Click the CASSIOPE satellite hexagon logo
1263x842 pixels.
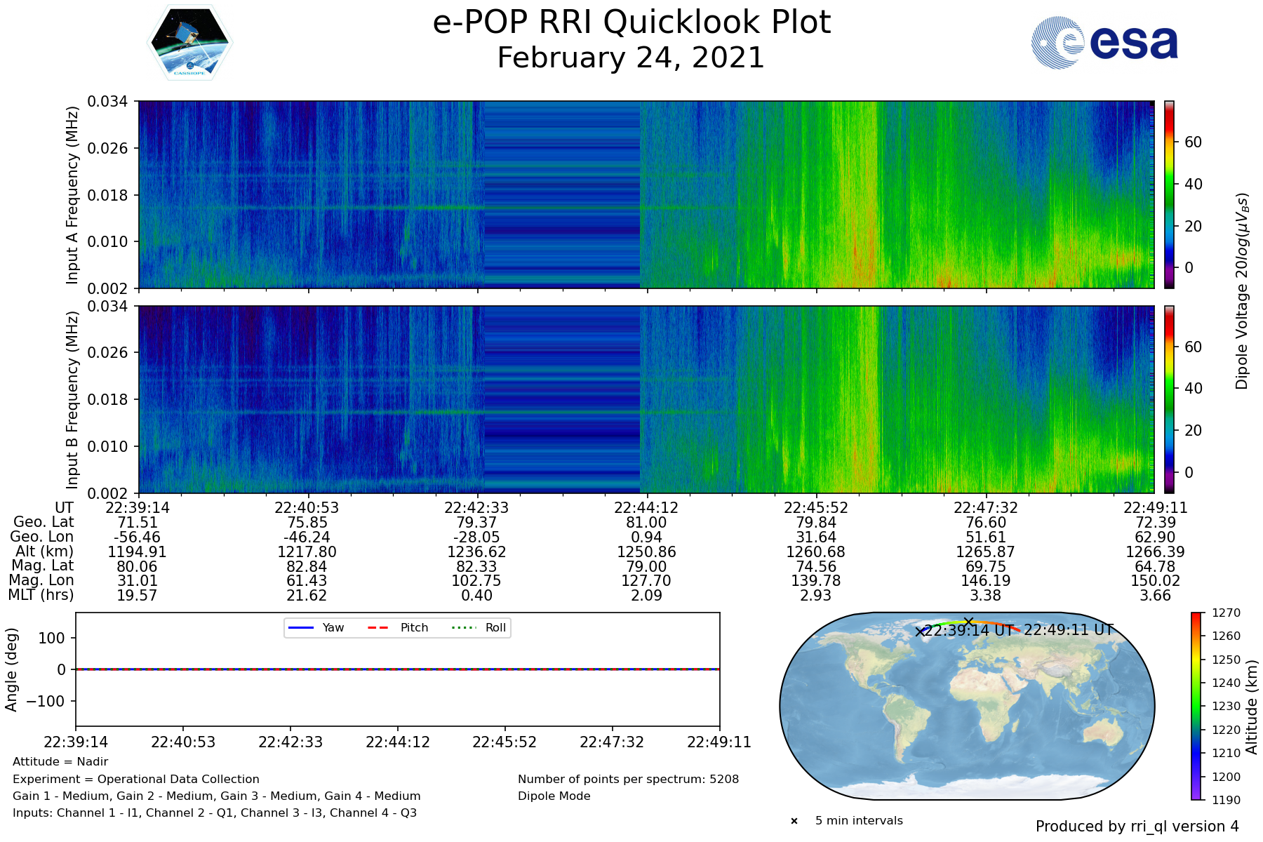189,44
